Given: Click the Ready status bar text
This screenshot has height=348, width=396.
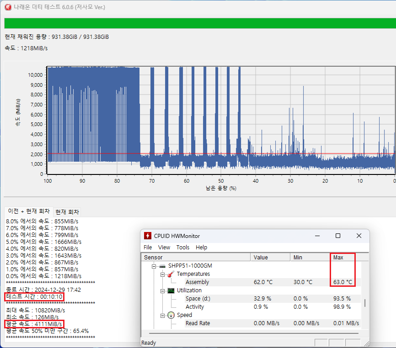Looking at the screenshot, I should [x=149, y=343].
